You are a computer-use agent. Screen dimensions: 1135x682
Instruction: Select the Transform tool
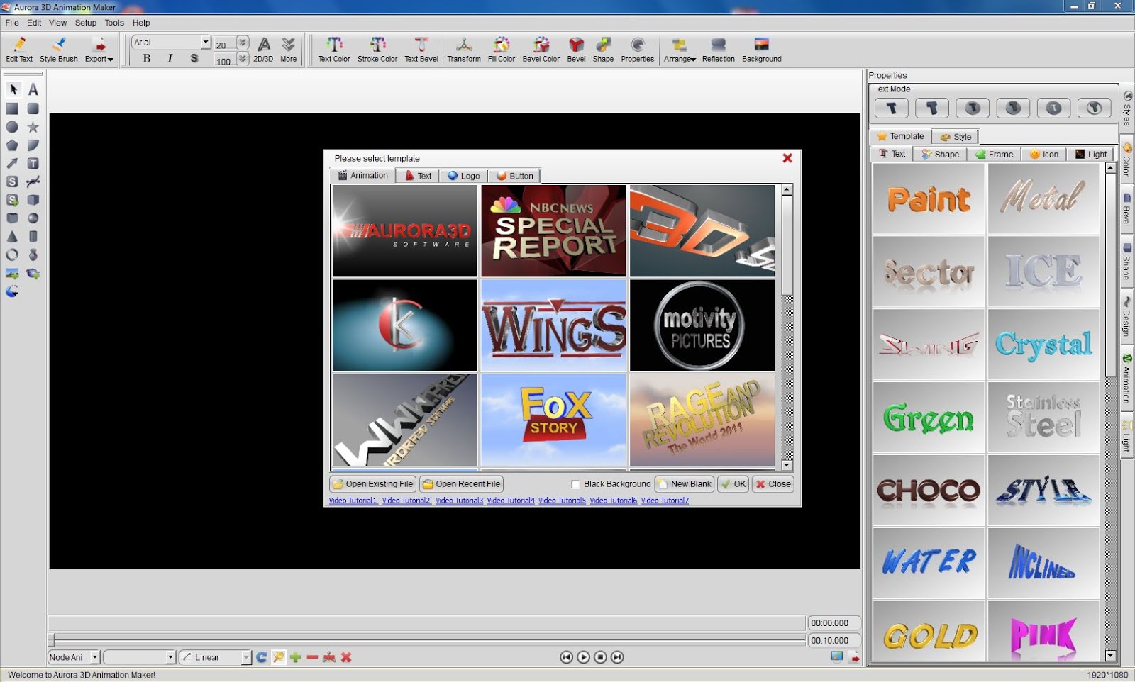tap(464, 50)
